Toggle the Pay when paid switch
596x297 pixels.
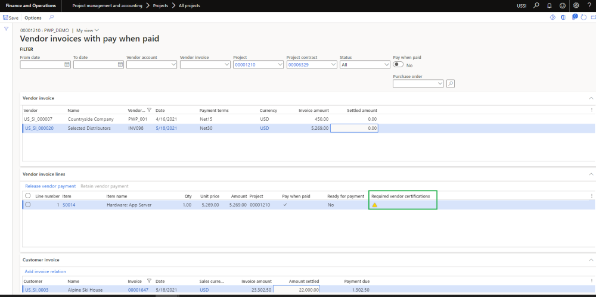coord(398,65)
